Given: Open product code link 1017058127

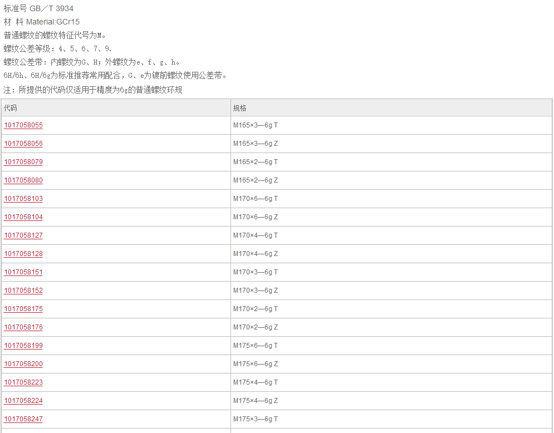Looking at the screenshot, I should point(23,235).
